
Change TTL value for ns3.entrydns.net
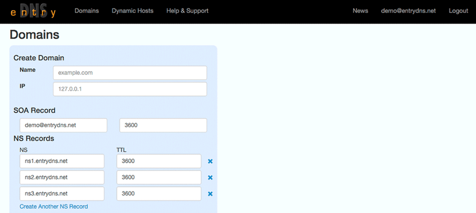(159, 194)
